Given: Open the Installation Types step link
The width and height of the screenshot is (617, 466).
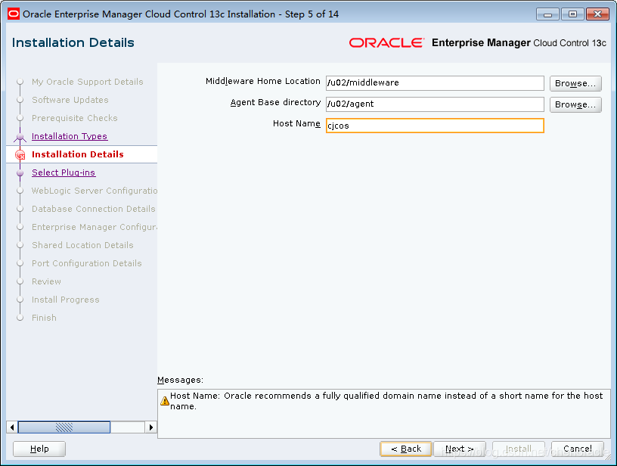Looking at the screenshot, I should pos(70,136).
